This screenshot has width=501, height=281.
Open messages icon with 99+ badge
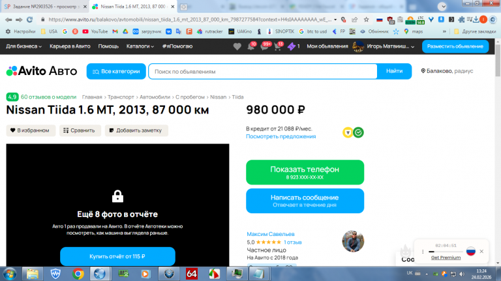coord(265,47)
